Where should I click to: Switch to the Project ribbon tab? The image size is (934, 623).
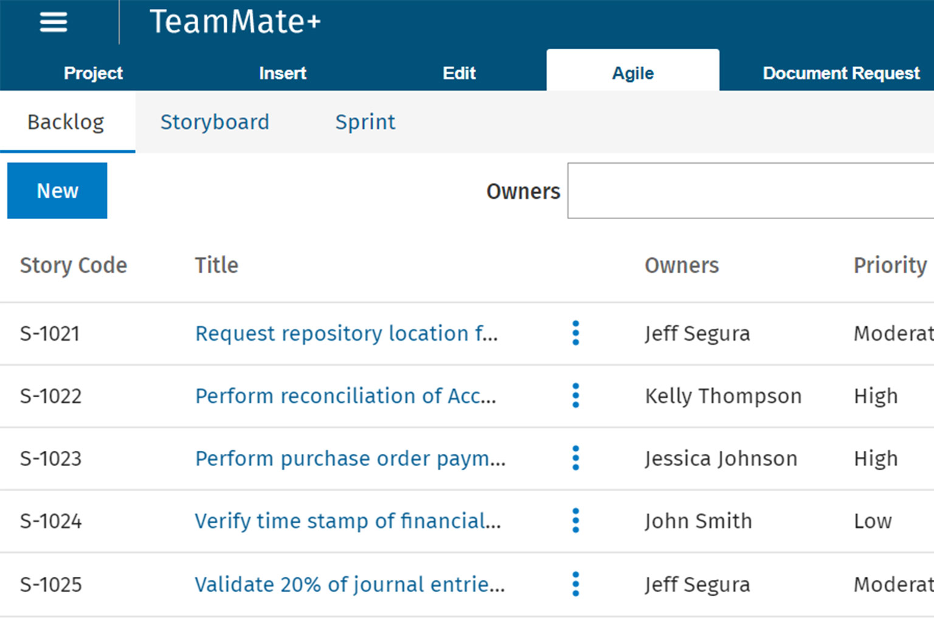point(93,73)
